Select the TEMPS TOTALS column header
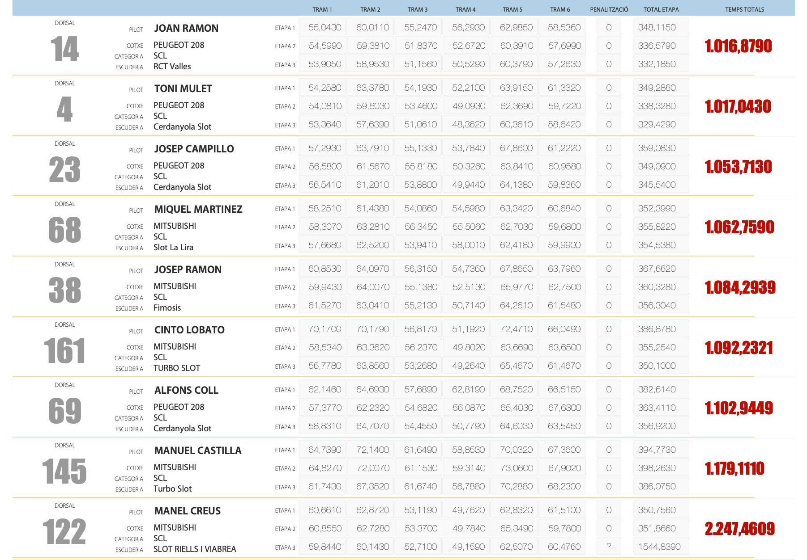807x560 pixels. click(x=744, y=9)
